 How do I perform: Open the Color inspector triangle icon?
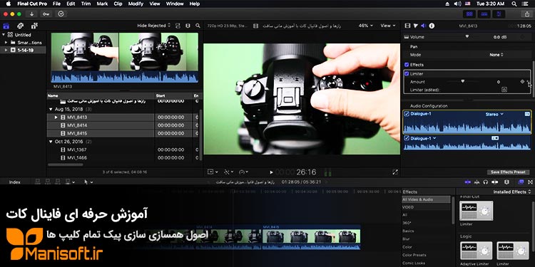[x=416, y=26]
